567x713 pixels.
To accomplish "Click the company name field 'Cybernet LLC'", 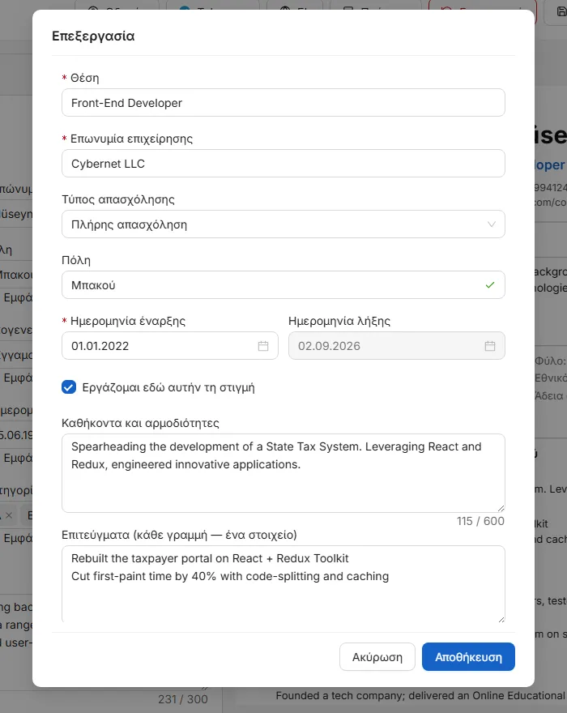I will coord(283,163).
